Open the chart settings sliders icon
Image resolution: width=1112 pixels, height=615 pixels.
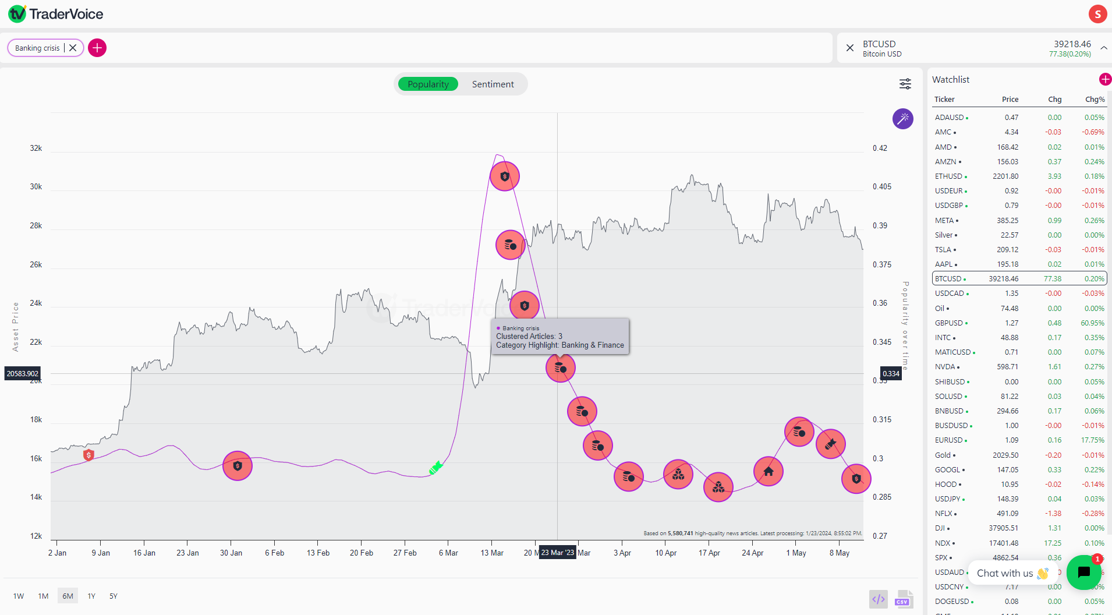pyautogui.click(x=905, y=84)
